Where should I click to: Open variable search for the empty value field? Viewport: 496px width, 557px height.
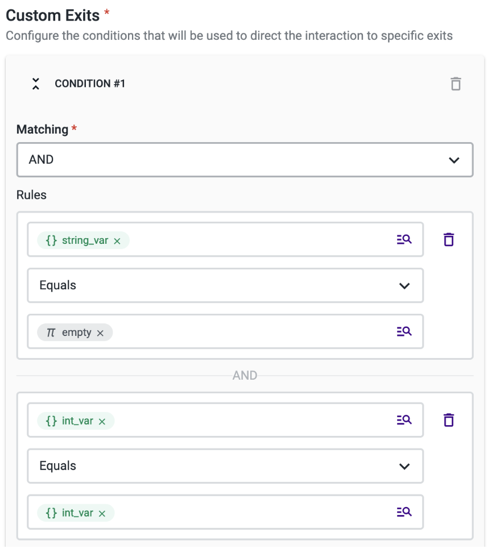point(404,331)
